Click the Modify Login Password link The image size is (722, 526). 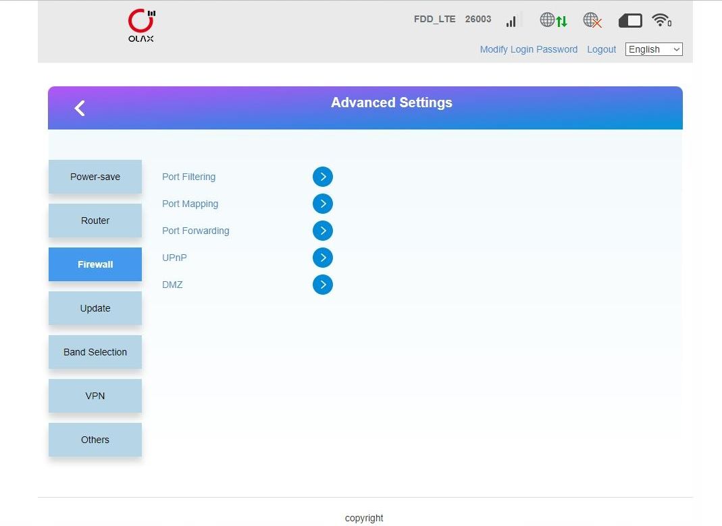[x=528, y=49]
